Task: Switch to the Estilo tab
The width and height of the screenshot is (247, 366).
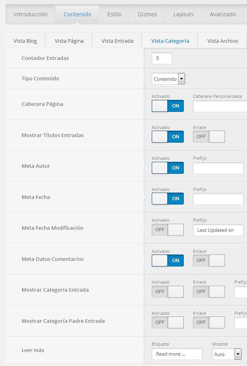Action: pyautogui.click(x=114, y=14)
